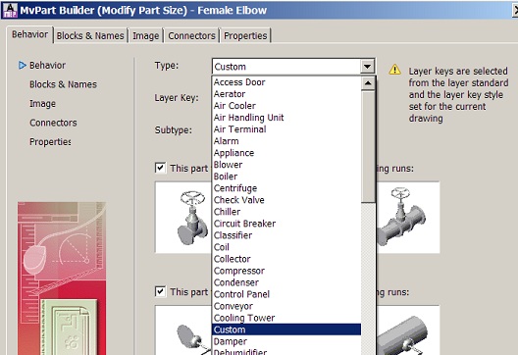Viewport: 518px width, 355px height.
Task: Choose Control Panel from the Type list
Action: pos(286,294)
